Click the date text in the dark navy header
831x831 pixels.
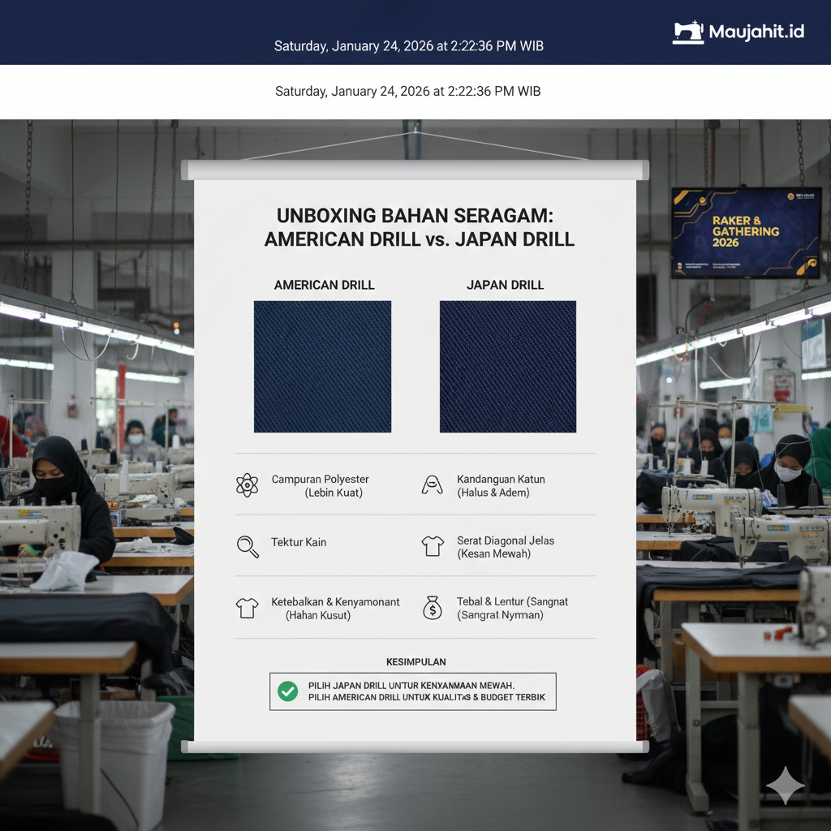(408, 46)
